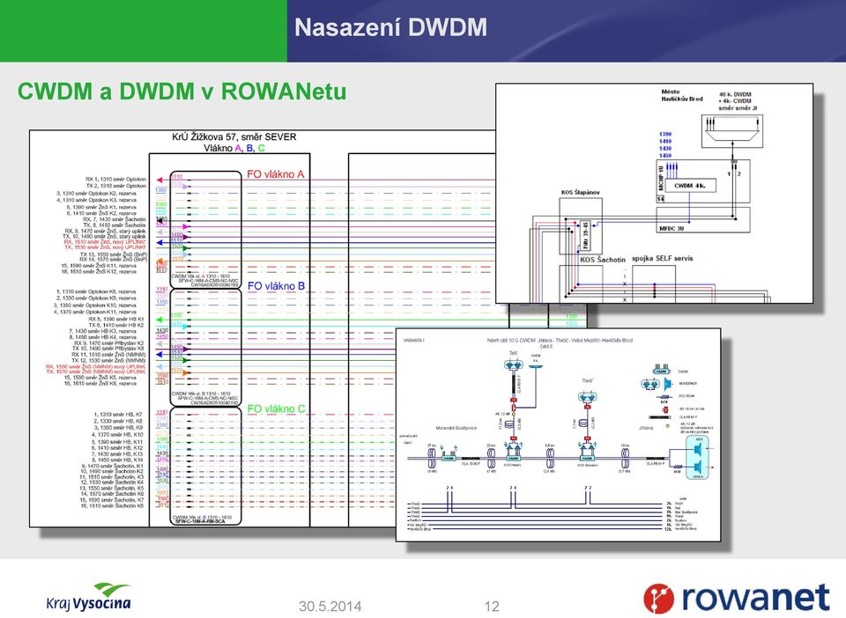This screenshot has height=618, width=846.
Task: Click the "spojka SELF servis" label
Action: [x=662, y=259]
